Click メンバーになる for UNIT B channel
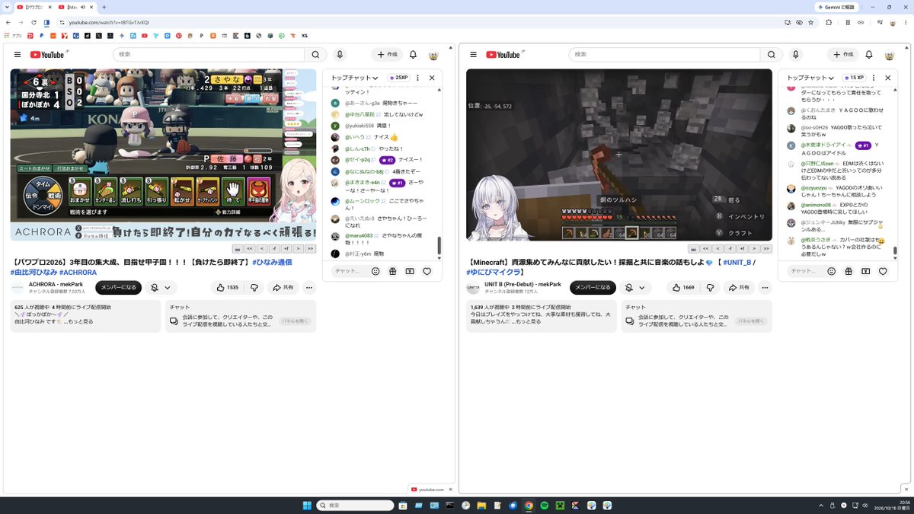The image size is (914, 514). pos(593,288)
